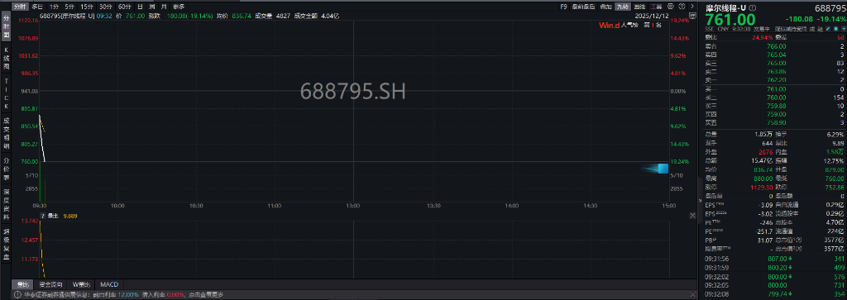Open 深度资料 in the left sidebar
This screenshot has height=300, width=847.
point(7,204)
